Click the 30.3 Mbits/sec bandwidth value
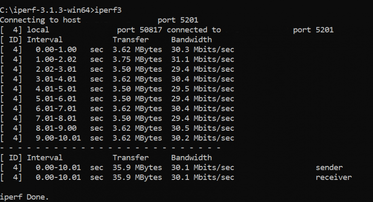 202,49
